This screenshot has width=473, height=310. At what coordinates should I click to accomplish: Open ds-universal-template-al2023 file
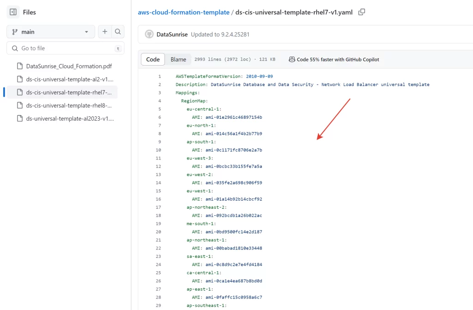click(x=69, y=118)
